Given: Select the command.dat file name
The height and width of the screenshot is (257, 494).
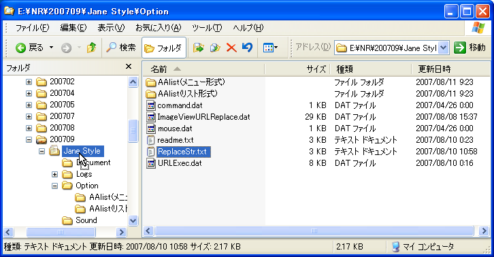Looking at the screenshot, I should pyautogui.click(x=180, y=105).
